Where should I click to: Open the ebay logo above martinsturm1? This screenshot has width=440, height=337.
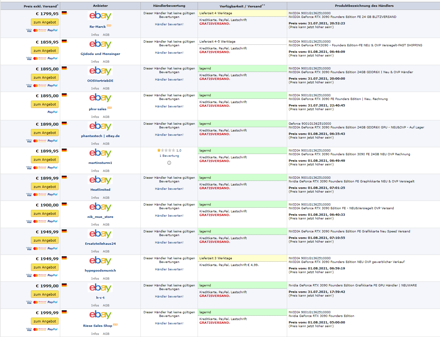click(x=100, y=153)
